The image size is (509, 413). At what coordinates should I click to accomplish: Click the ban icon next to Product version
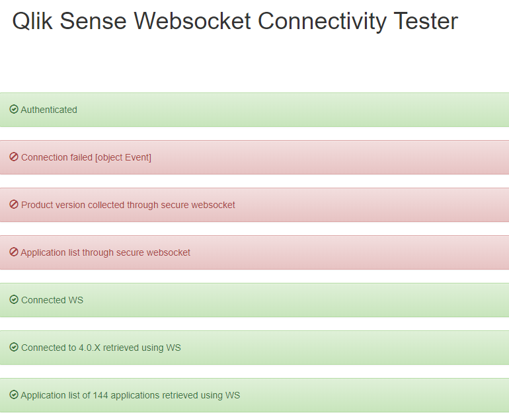[14, 205]
